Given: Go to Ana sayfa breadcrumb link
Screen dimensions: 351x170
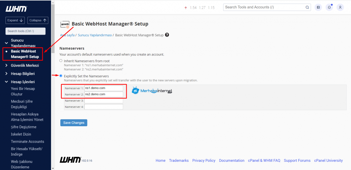Looking at the screenshot, I should click(68, 35).
